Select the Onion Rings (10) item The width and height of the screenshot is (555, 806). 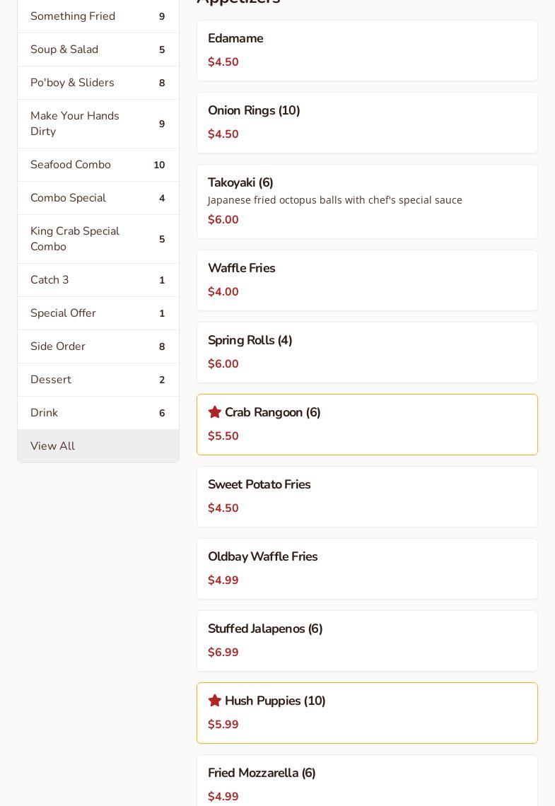366,122
